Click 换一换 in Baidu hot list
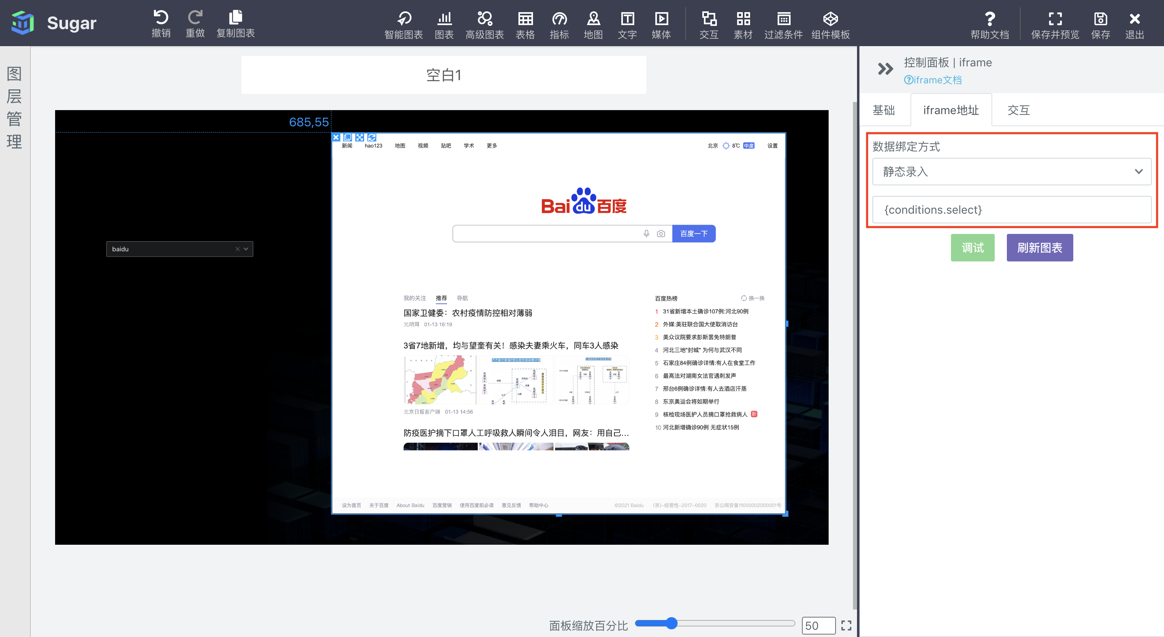1164x637 pixels. pyautogui.click(x=753, y=298)
